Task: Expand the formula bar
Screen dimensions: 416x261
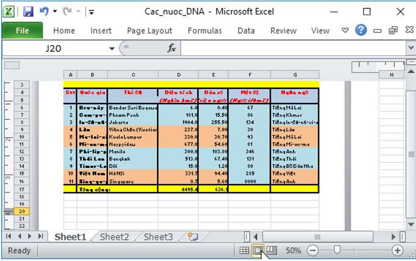Action: tap(410, 48)
